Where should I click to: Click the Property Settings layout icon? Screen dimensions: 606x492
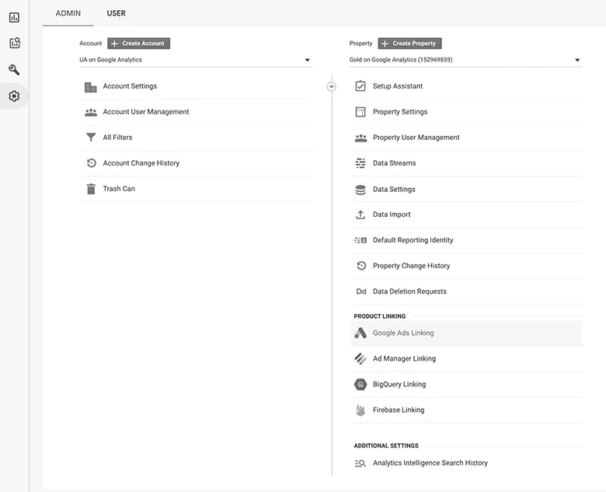pos(360,112)
